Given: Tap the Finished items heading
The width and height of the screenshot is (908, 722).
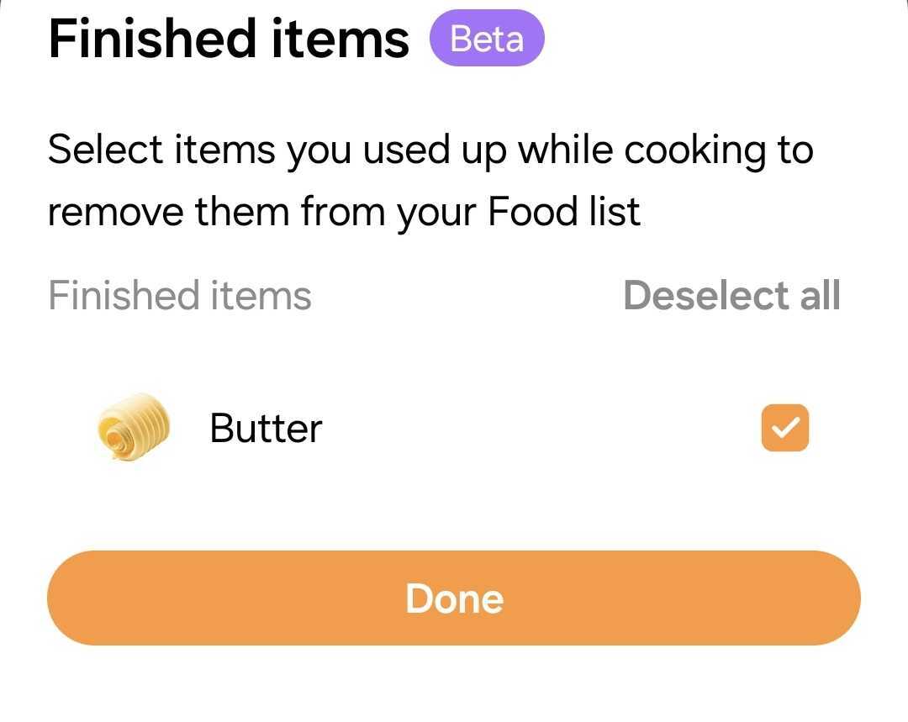Looking at the screenshot, I should [229, 38].
